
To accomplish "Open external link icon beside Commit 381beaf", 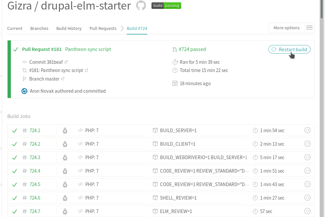I will 66,62.
